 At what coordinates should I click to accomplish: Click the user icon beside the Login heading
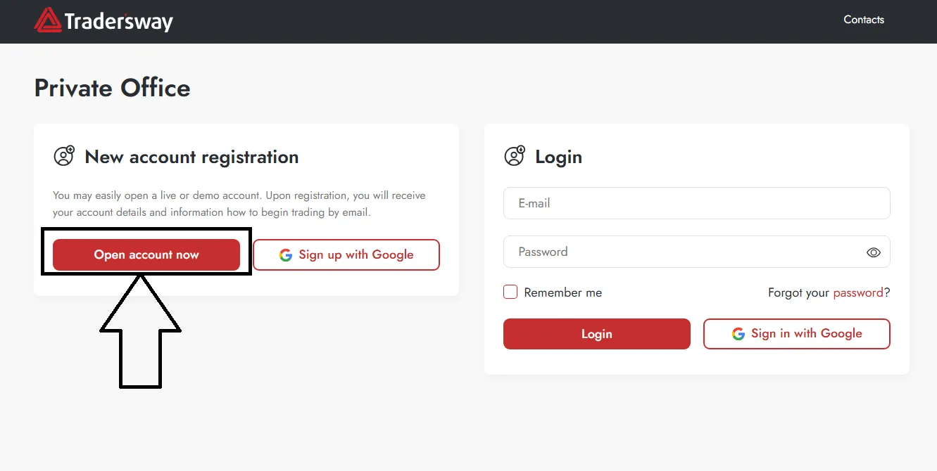click(x=515, y=156)
